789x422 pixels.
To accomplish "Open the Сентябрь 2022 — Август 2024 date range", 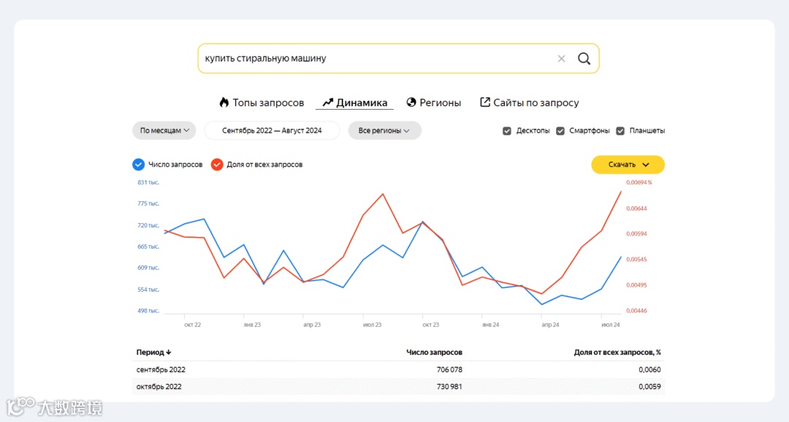I will click(272, 130).
